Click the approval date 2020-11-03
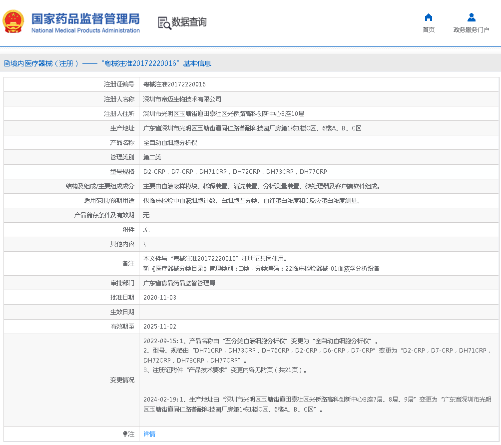 click(159, 297)
